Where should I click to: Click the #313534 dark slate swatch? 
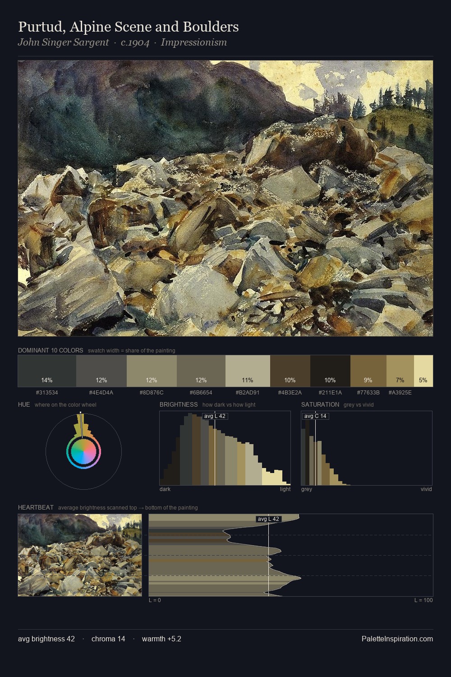point(47,371)
